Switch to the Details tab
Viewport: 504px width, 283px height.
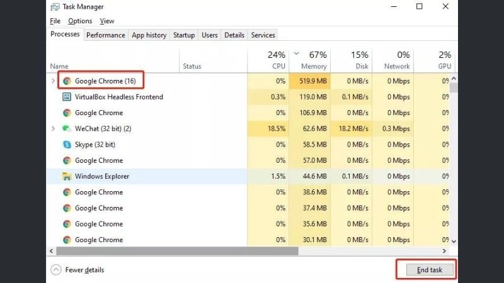click(x=234, y=35)
